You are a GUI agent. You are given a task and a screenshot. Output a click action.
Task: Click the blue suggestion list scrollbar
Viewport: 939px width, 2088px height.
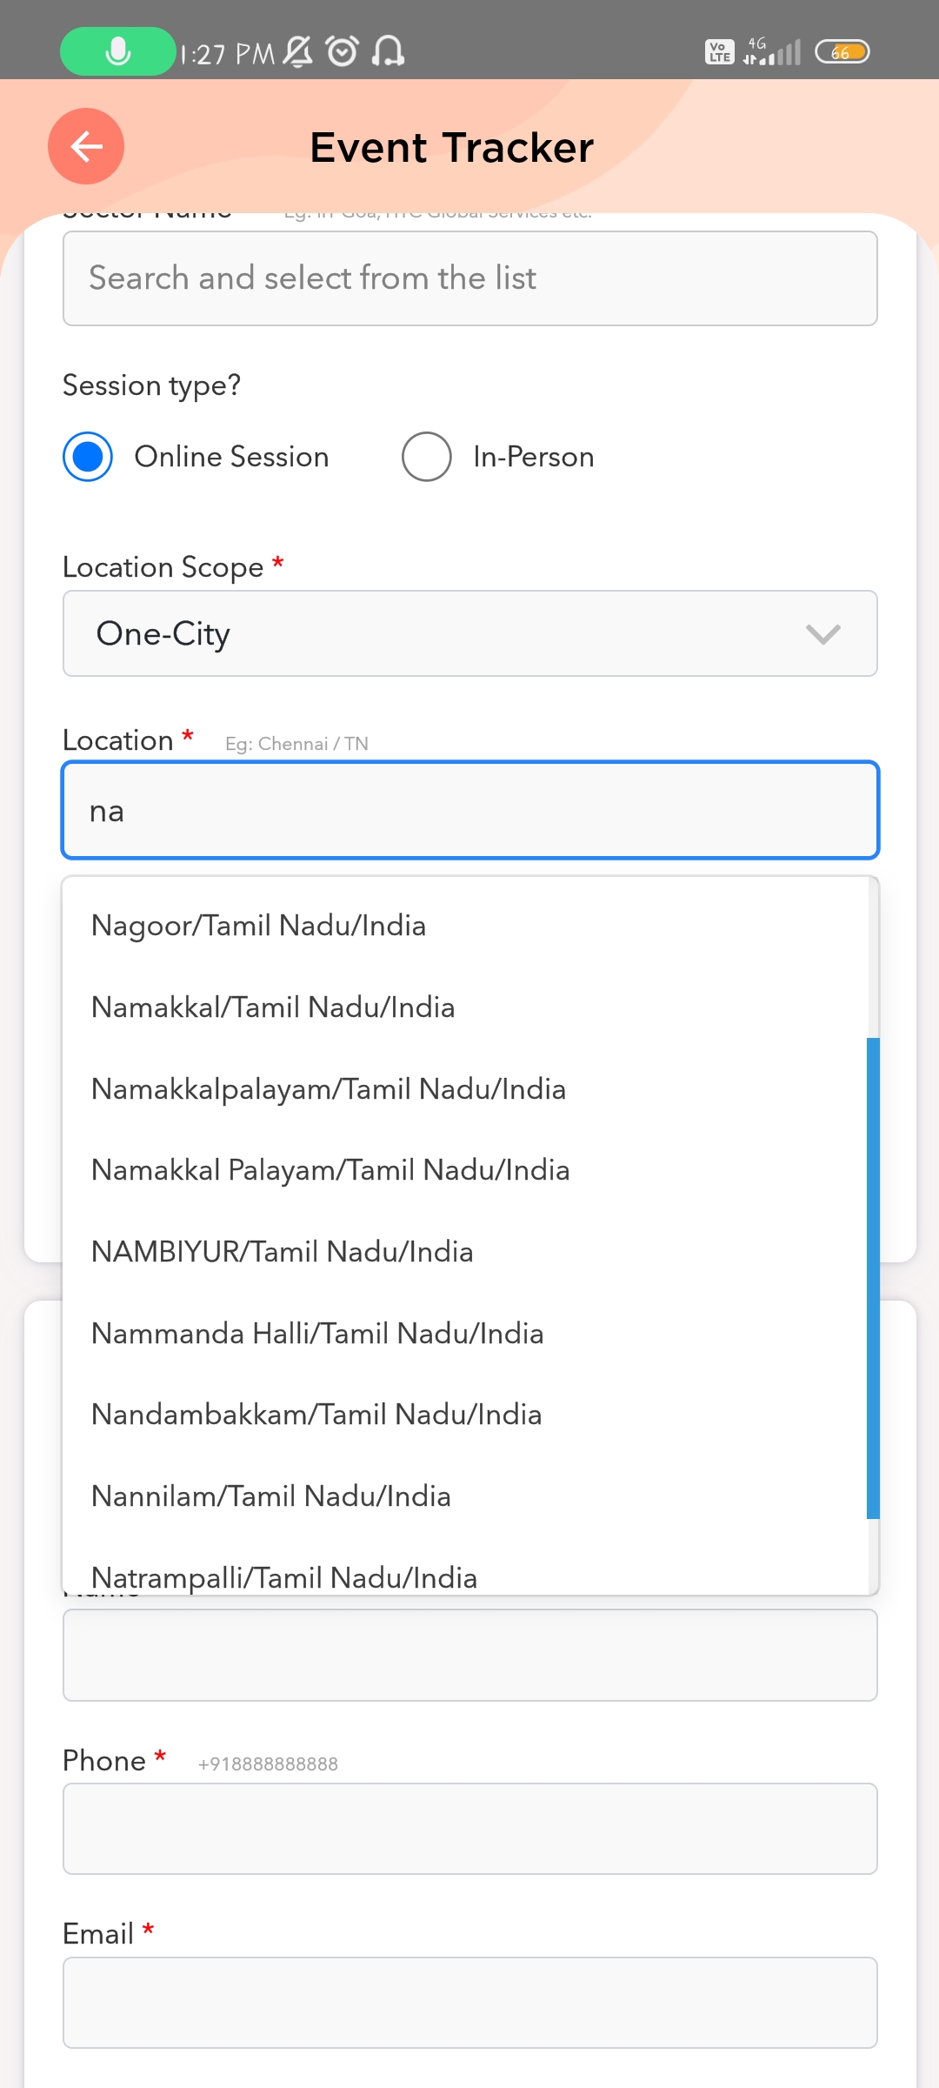873,1277
